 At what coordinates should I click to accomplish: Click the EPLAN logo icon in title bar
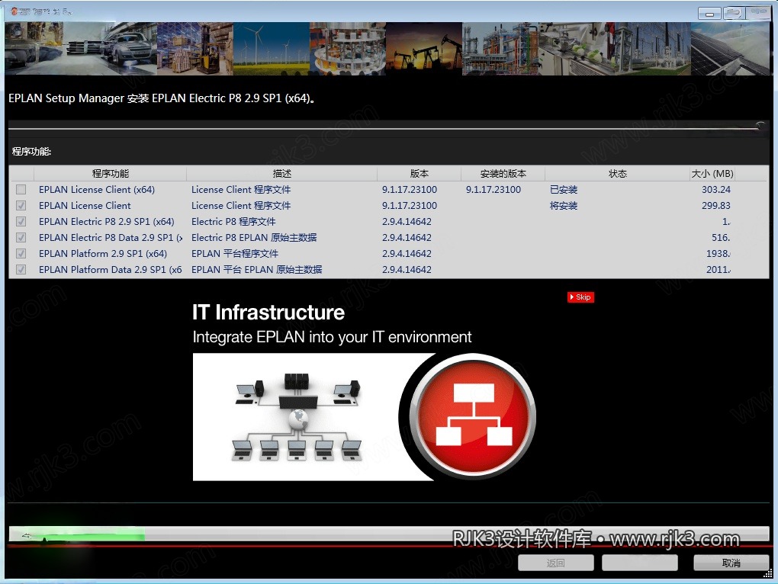click(14, 11)
